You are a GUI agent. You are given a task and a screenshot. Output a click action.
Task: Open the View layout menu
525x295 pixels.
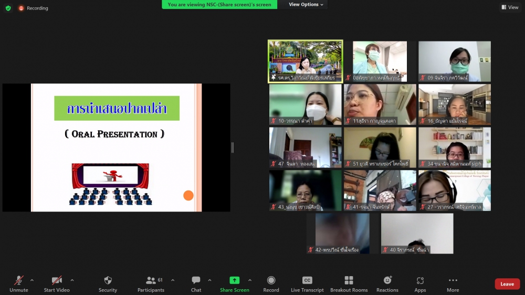click(510, 7)
